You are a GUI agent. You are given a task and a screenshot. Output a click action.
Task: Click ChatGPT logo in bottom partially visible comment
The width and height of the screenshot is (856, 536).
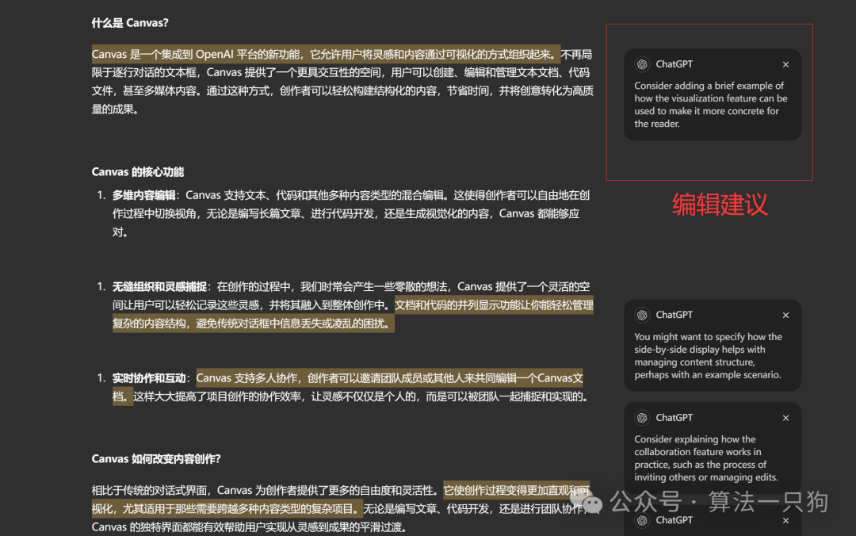tap(642, 520)
